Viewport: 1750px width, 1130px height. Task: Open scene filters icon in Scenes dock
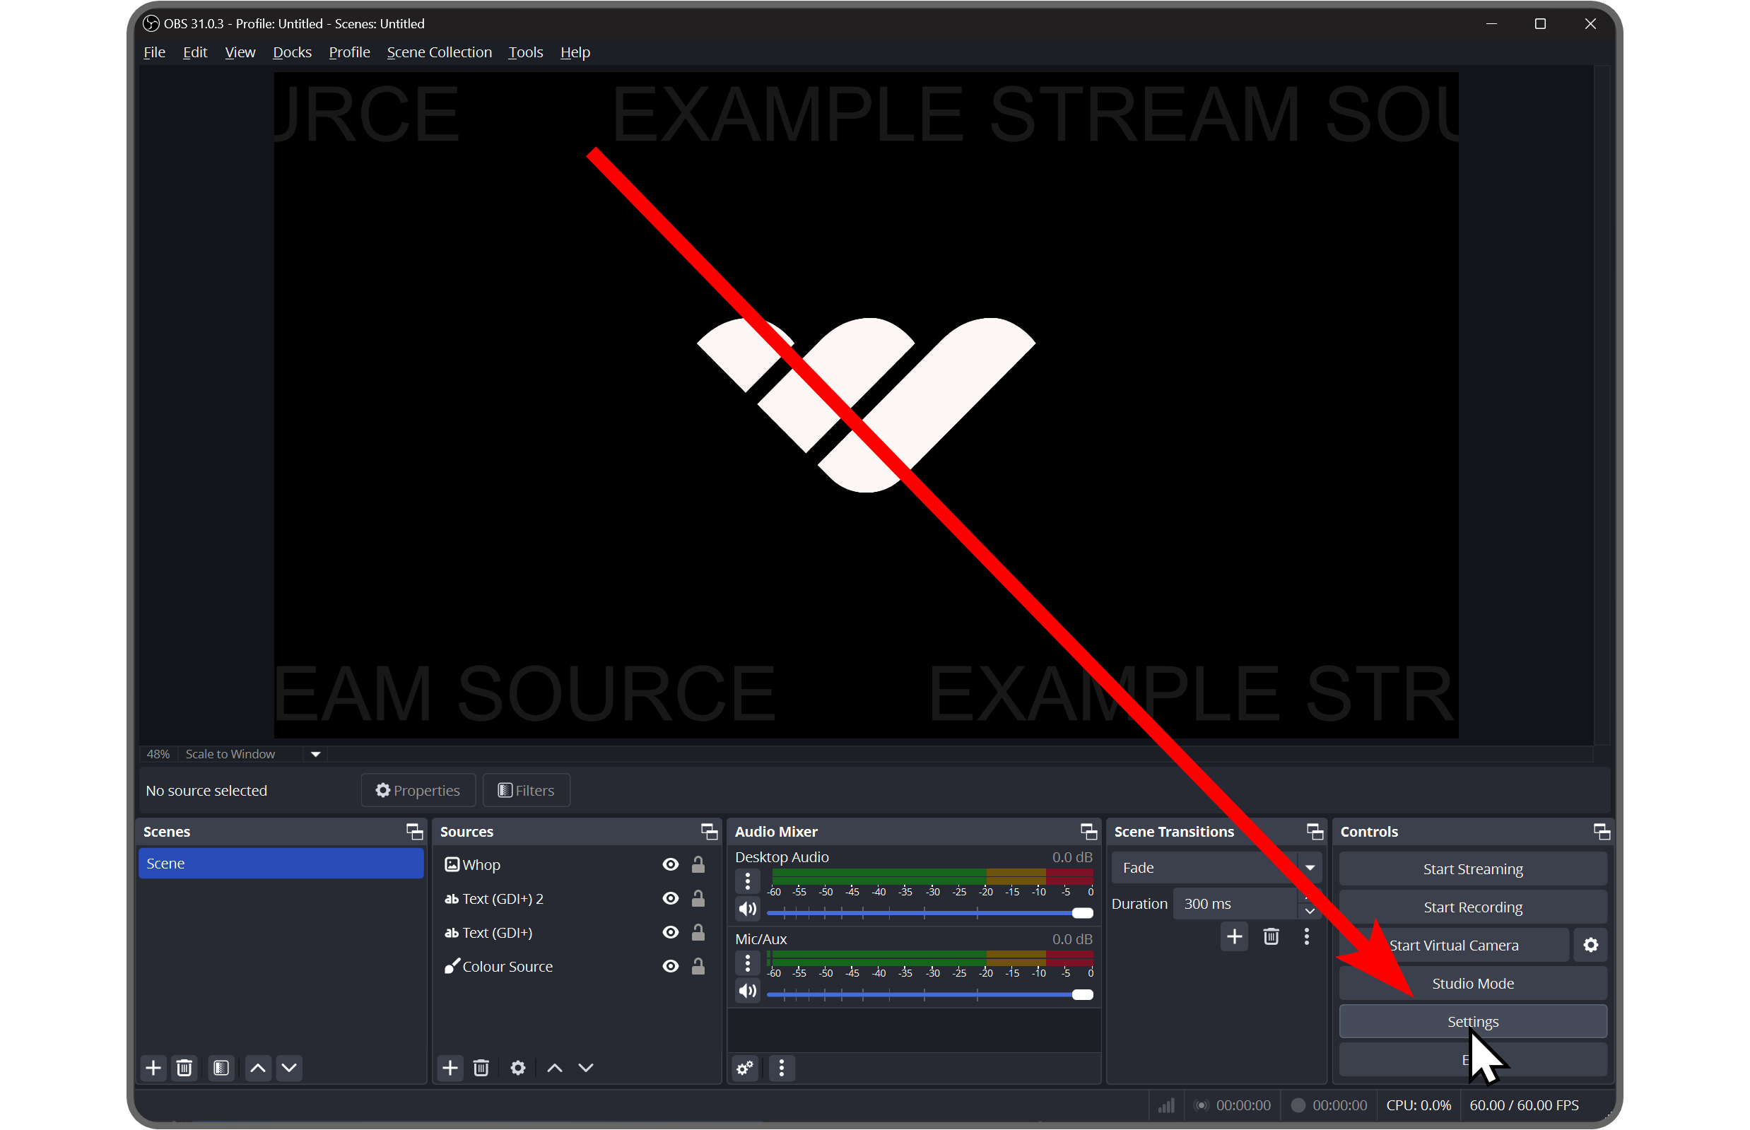click(221, 1068)
